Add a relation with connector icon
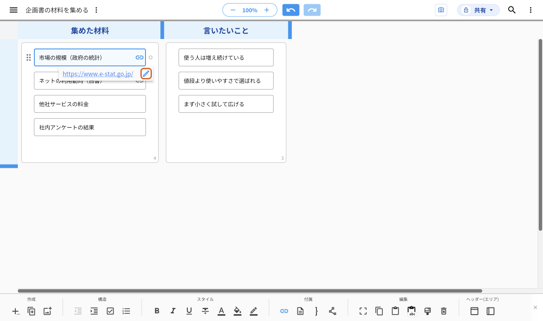The height and width of the screenshot is (321, 543). point(333,311)
